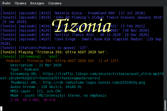Click the 'Audio Stream : 128 kbit/s' line
This screenshot has height=111, width=167.
[x=46, y=87]
